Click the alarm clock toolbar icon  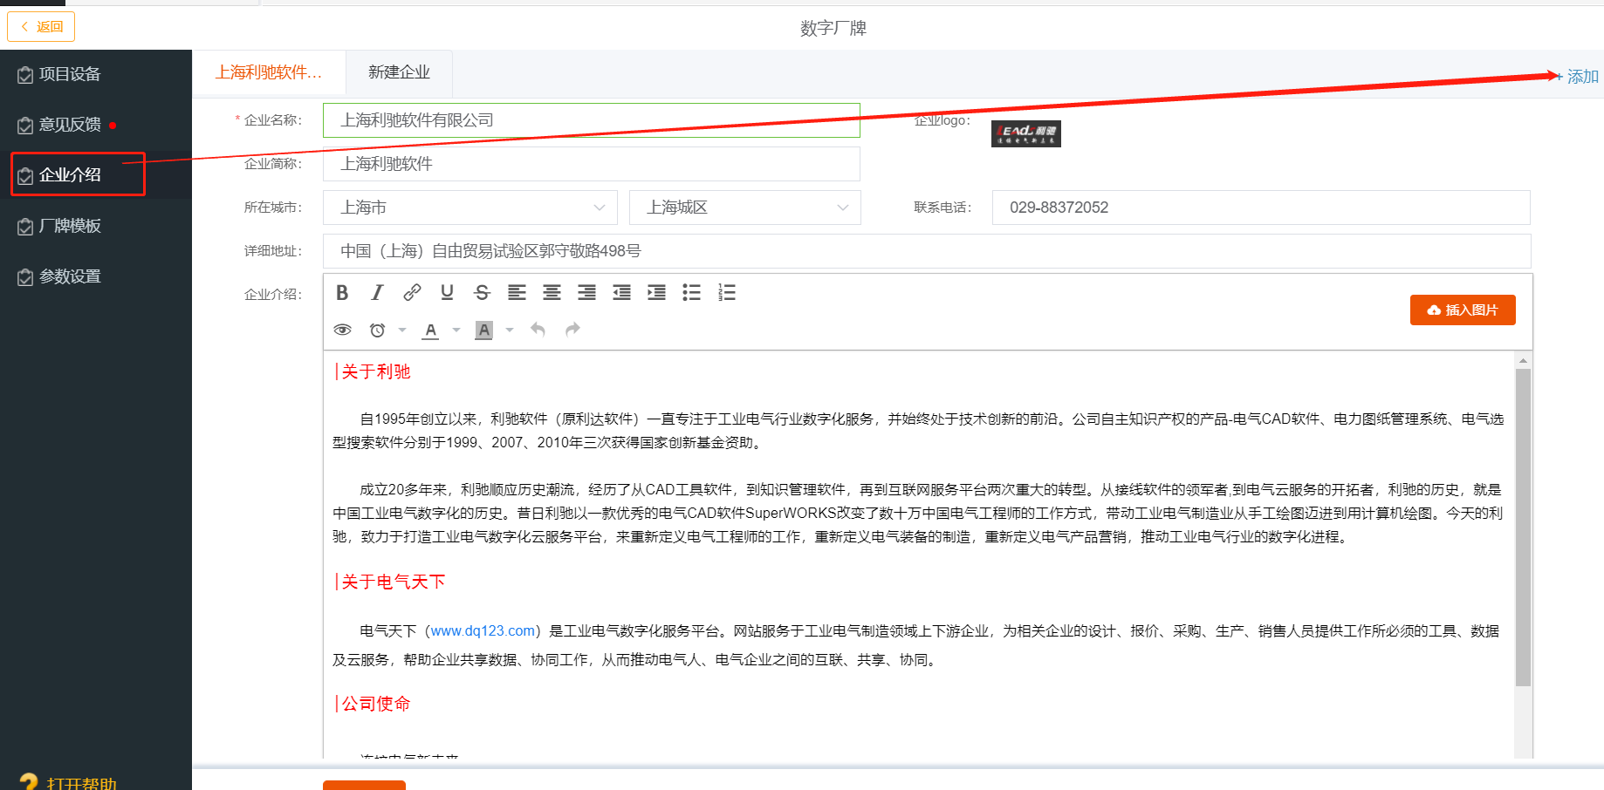click(377, 330)
